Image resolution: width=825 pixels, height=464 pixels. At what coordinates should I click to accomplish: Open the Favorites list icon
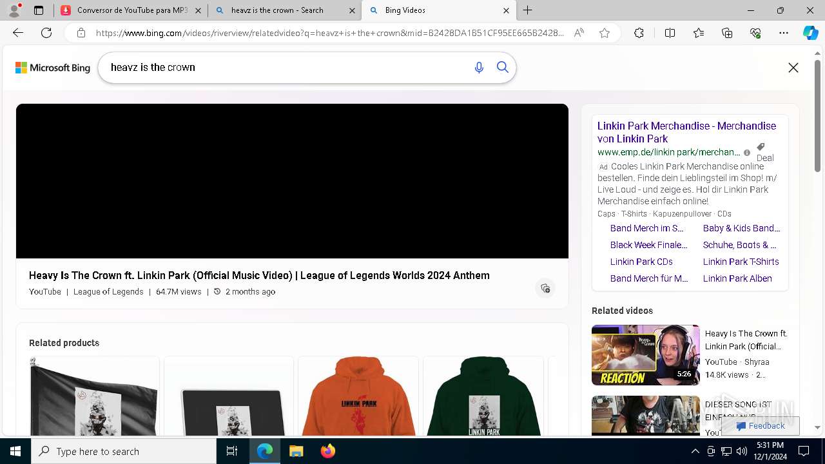pyautogui.click(x=699, y=33)
